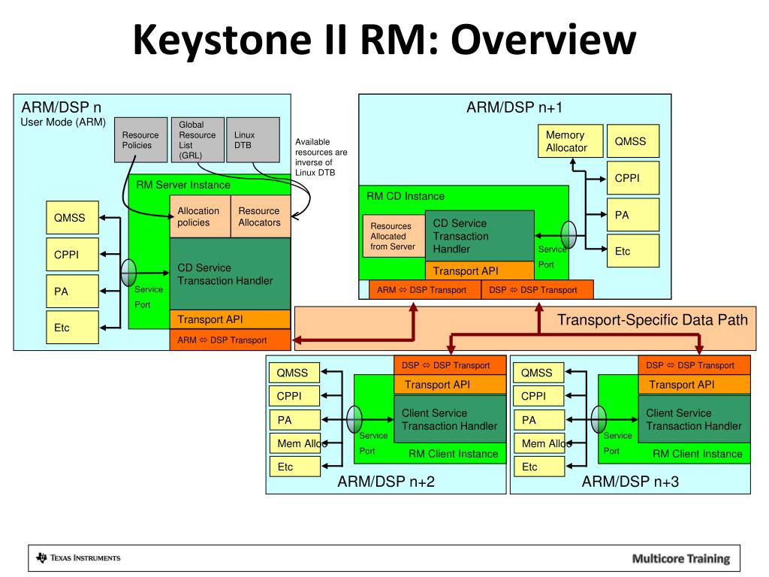Viewport: 769px width, 577px height.
Task: Click the Service Port oval in ARM/DSP n+2
Action: [354, 419]
